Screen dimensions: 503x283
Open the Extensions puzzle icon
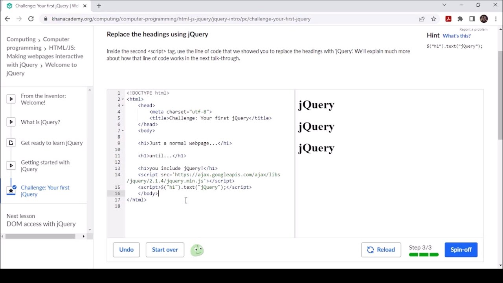point(460,19)
